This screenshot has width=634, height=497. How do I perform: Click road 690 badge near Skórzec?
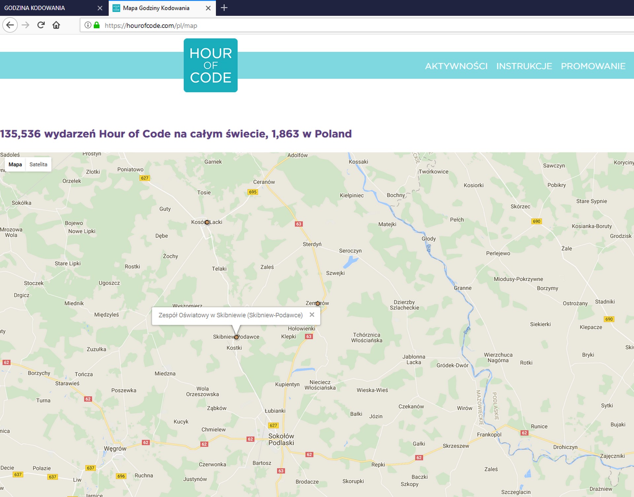pos(537,221)
